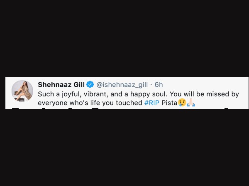Click the folded hands emoji
This screenshot has width=249, height=186.
191,103
